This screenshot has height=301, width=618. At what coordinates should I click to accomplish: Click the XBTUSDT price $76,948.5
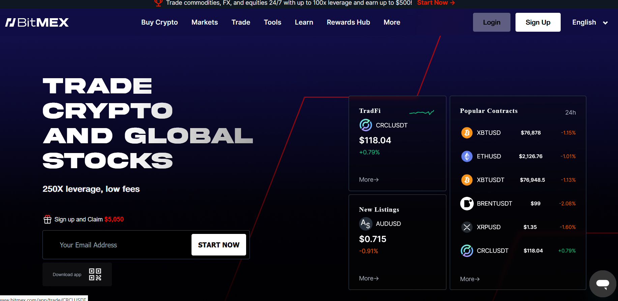click(x=532, y=180)
